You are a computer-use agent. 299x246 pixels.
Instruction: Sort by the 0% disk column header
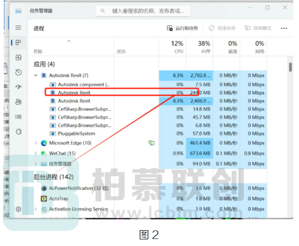pyautogui.click(x=227, y=47)
